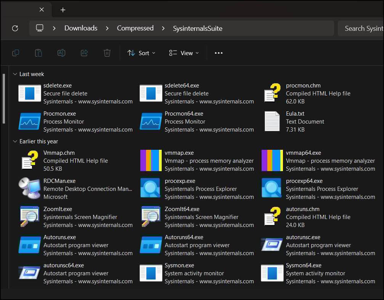This screenshot has height=300, width=384.
Task: Click the ZoomIt64.exe file name
Action: pos(182,209)
